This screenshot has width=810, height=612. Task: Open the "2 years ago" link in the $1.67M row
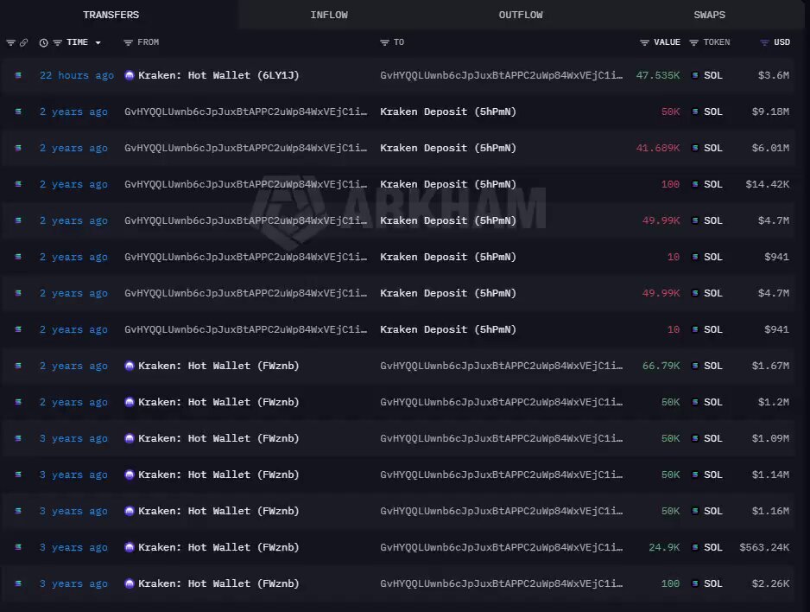pyautogui.click(x=74, y=366)
